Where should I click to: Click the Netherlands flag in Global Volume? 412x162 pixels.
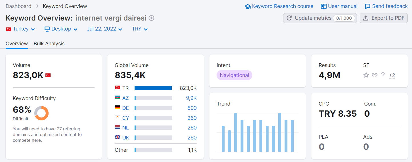point(117,127)
